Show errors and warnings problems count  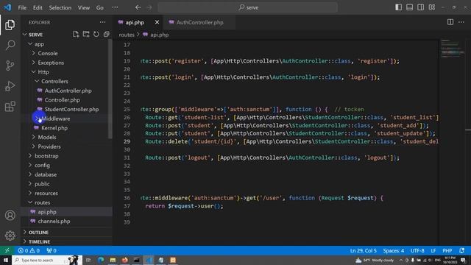[x=29, y=250]
